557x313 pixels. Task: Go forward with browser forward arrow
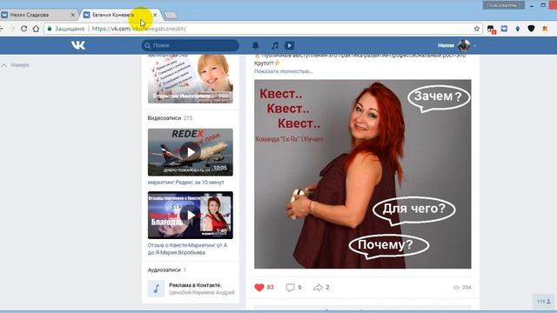tap(11, 29)
